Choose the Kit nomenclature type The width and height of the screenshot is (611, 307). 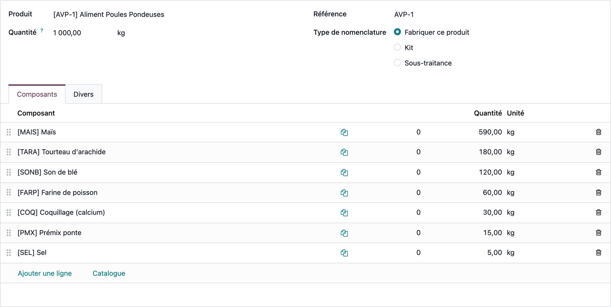pyautogui.click(x=397, y=47)
